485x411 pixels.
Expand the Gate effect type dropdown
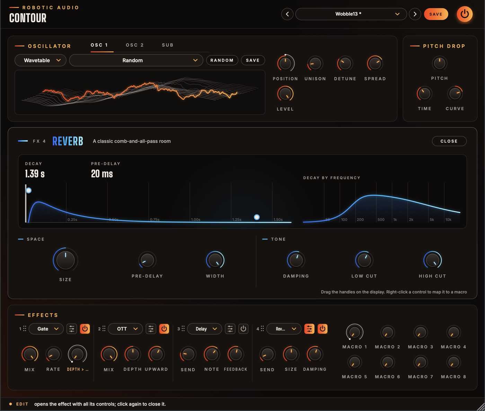click(46, 329)
